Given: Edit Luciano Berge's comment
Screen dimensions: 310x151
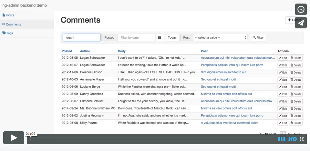Looking at the screenshot, I should 283,87.
